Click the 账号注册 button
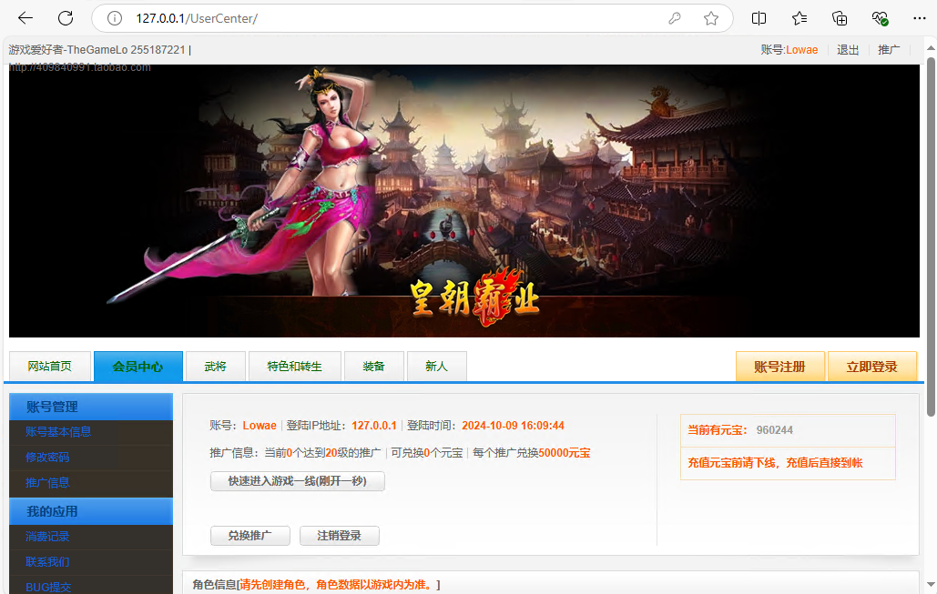The width and height of the screenshot is (937, 594). pos(779,367)
